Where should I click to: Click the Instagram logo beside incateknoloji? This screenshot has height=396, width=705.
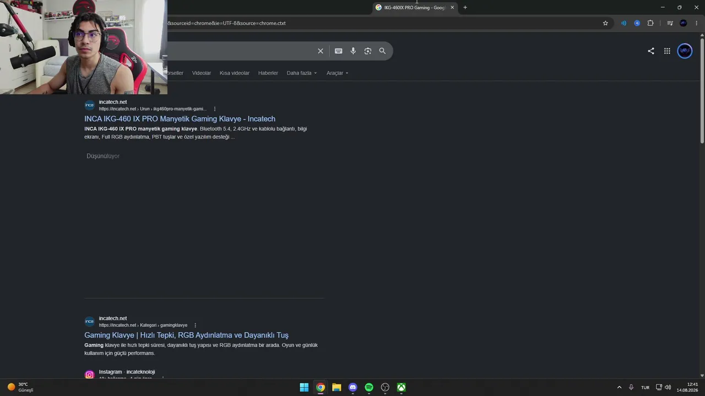click(89, 375)
